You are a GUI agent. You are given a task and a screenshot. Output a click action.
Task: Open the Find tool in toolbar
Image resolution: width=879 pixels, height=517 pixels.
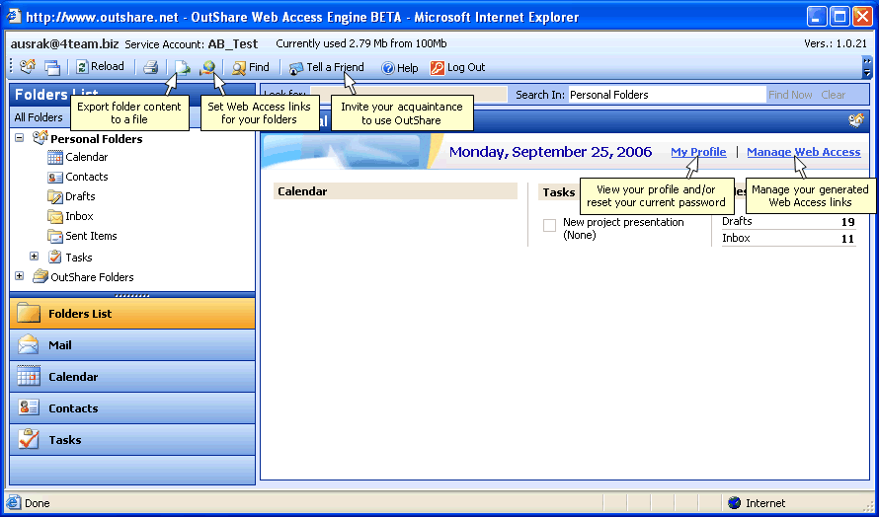coord(251,68)
